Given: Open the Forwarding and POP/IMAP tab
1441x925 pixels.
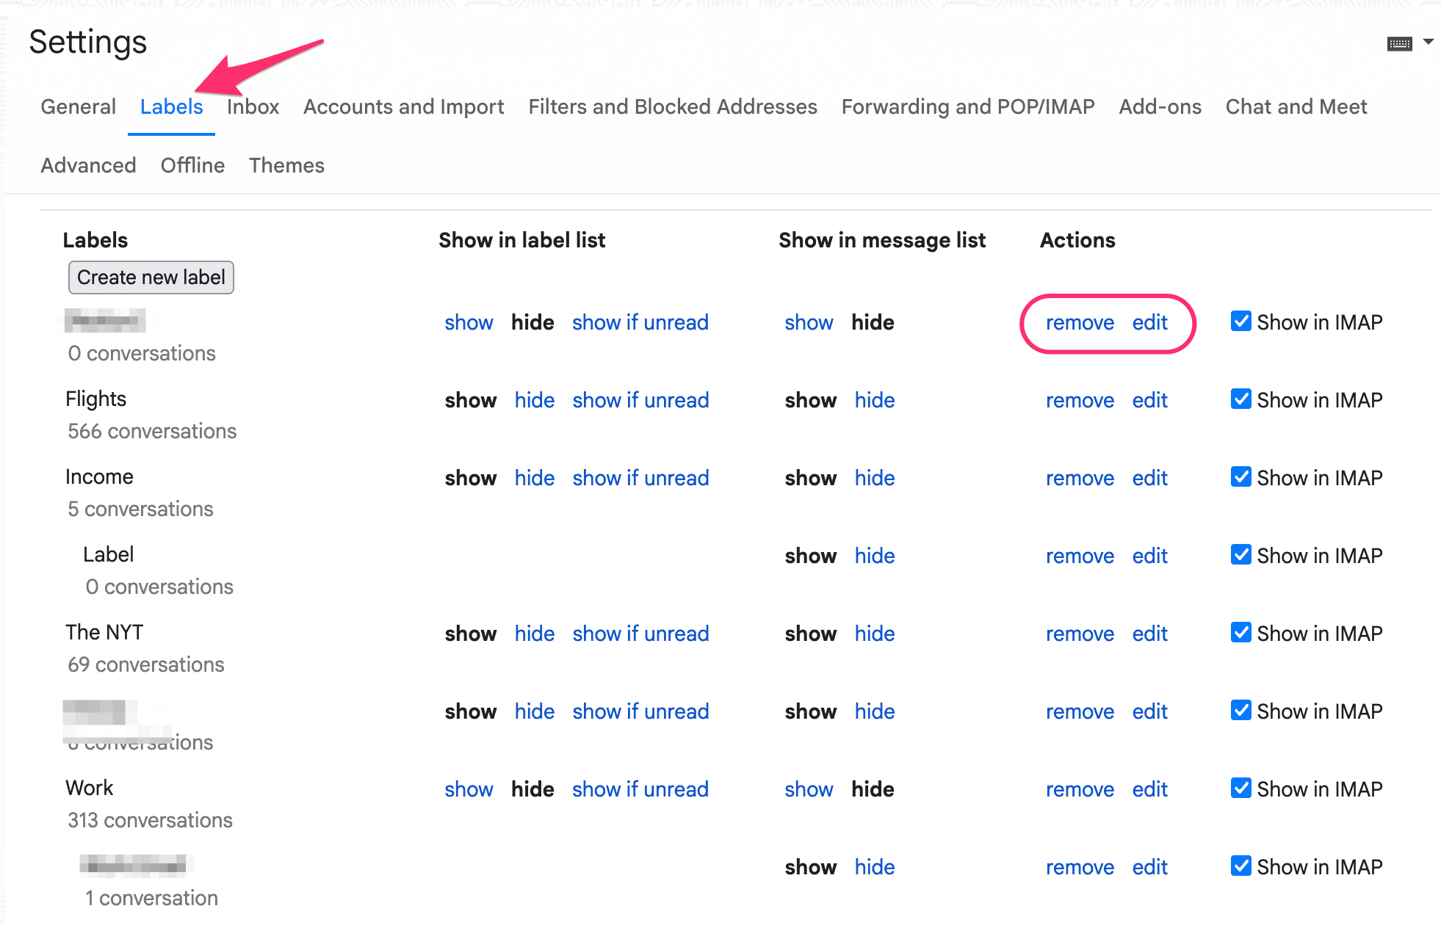Looking at the screenshot, I should point(967,106).
